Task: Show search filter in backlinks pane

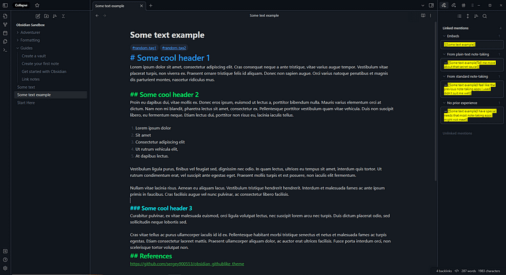Action: 485,15
